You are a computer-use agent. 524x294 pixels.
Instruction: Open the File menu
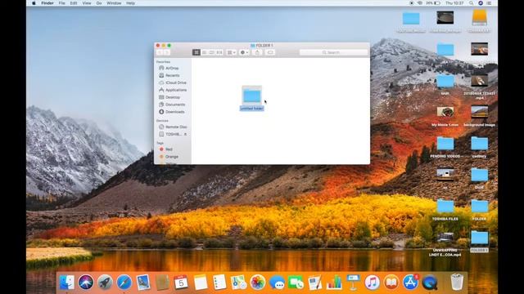(x=62, y=3)
